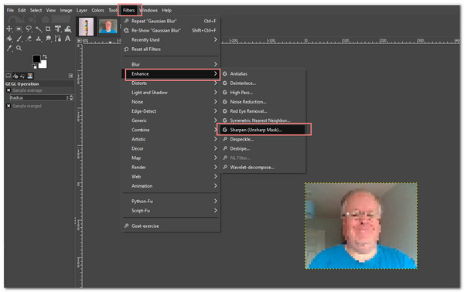Expand the Blur submenu

click(x=171, y=64)
